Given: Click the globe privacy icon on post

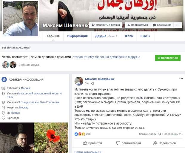Looking at the screenshot, I should click(x=93, y=83).
